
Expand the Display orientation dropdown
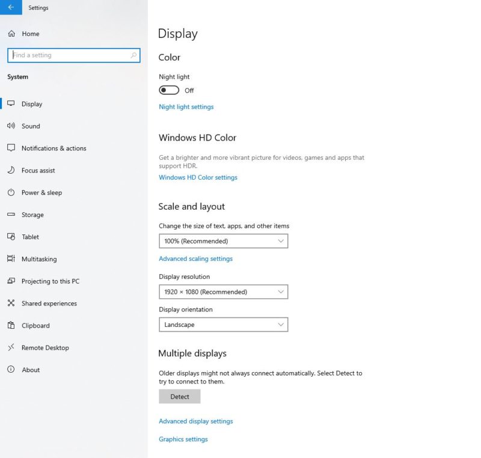(x=223, y=324)
